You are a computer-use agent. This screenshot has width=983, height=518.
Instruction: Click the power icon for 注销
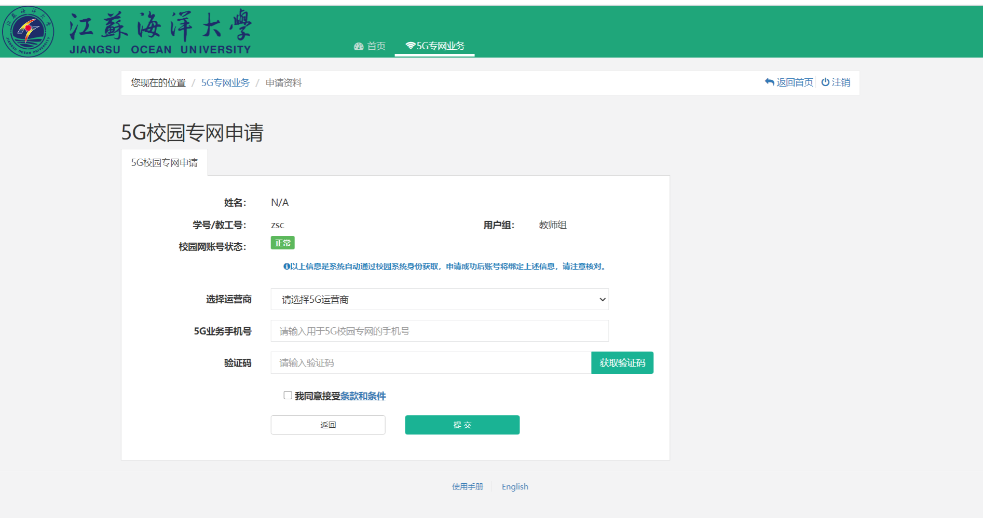click(825, 82)
